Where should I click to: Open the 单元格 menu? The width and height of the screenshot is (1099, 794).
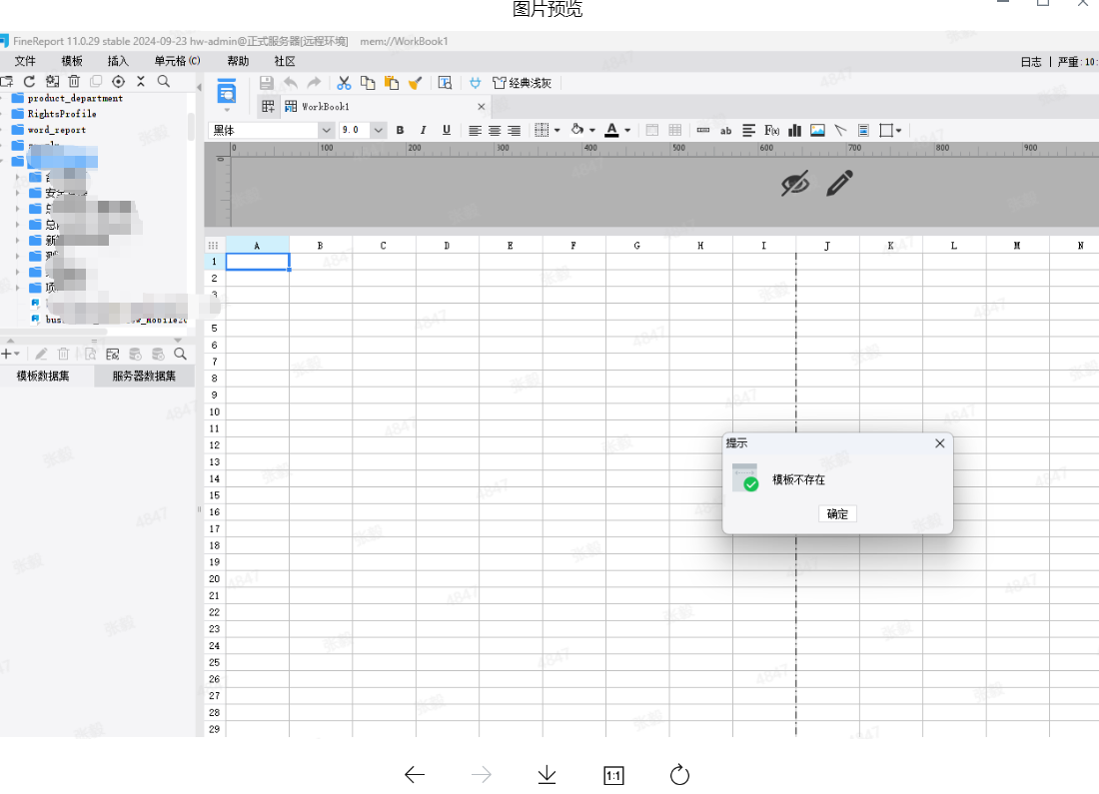pyautogui.click(x=177, y=61)
